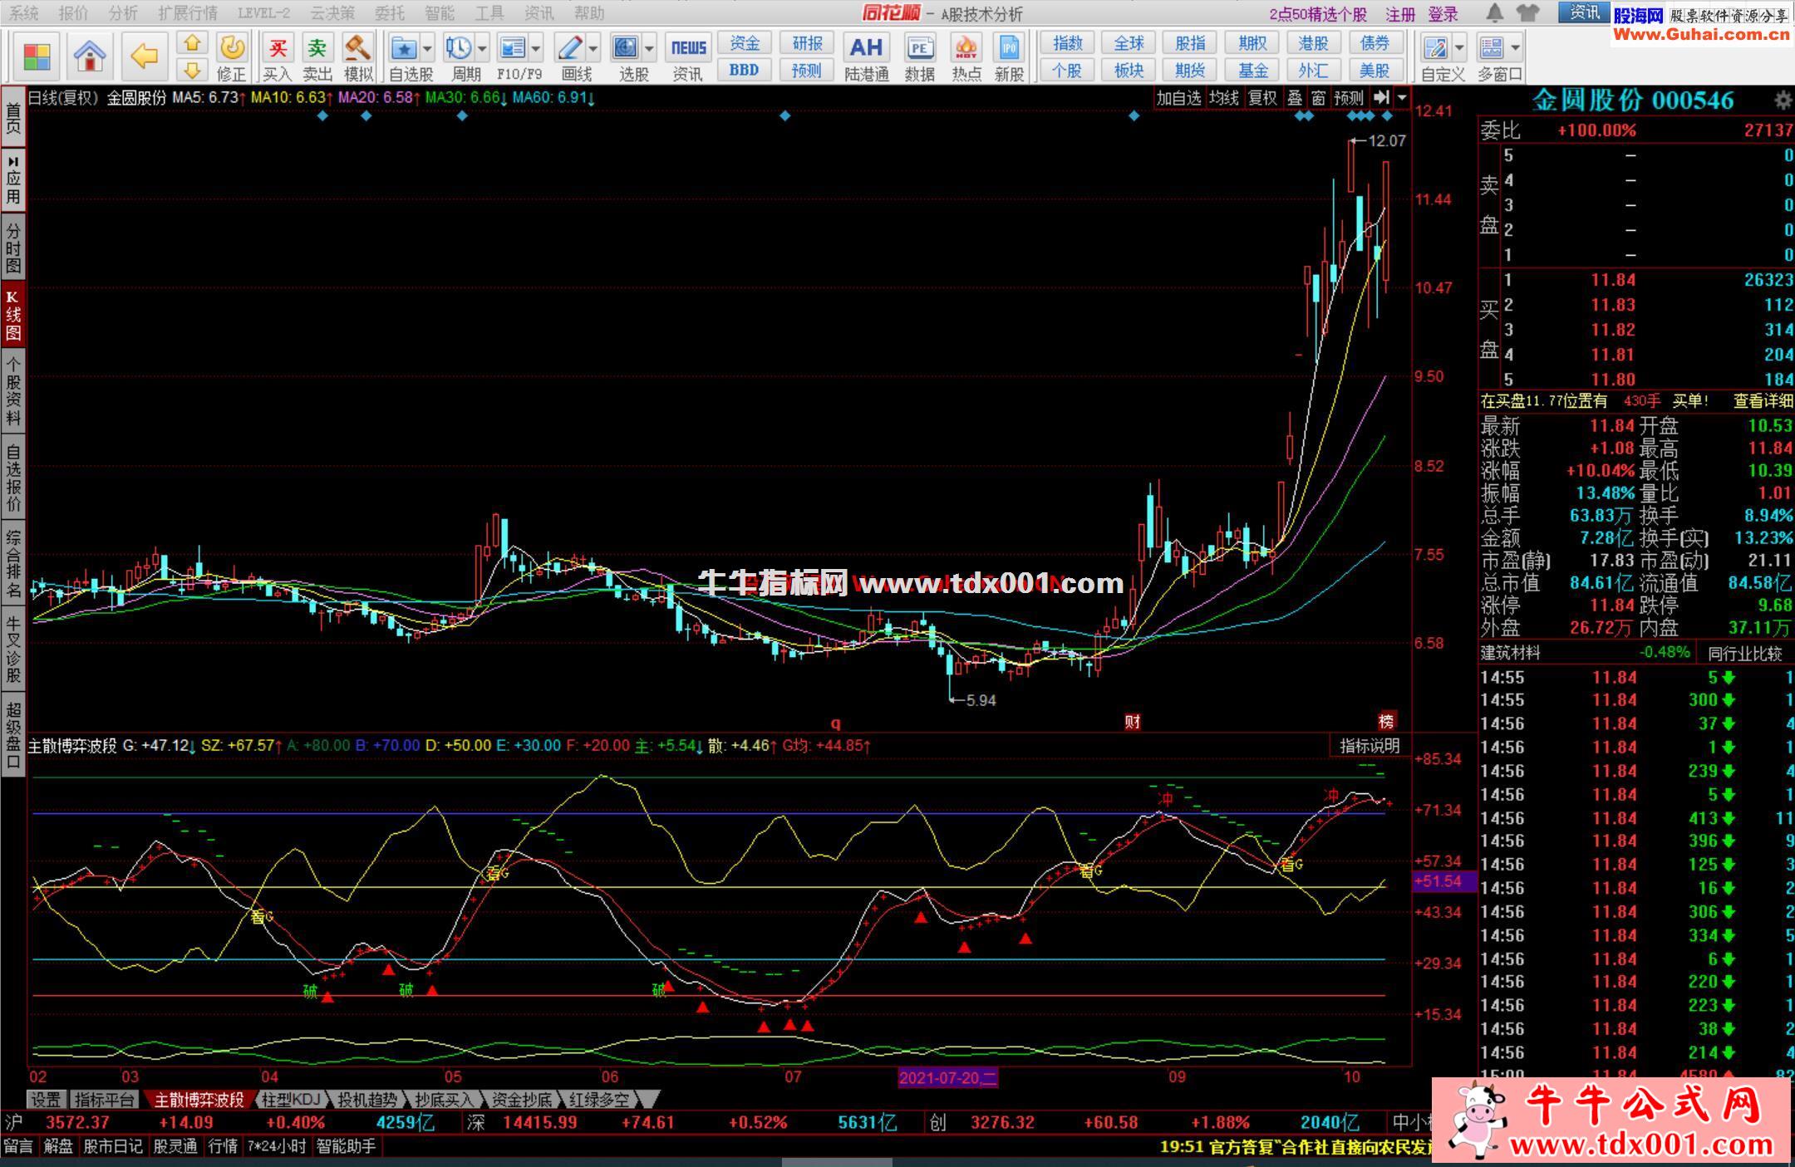Toggle 复权 price adjustment on chart

(x=1262, y=98)
